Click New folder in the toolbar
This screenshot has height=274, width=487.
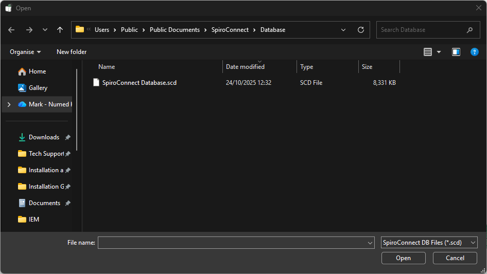tap(72, 52)
